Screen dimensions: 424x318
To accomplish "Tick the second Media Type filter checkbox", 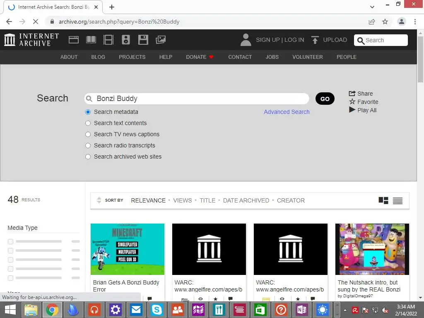I will coord(10,251).
